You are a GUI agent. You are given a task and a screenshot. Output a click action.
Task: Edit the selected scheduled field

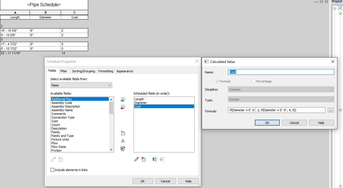point(136,159)
